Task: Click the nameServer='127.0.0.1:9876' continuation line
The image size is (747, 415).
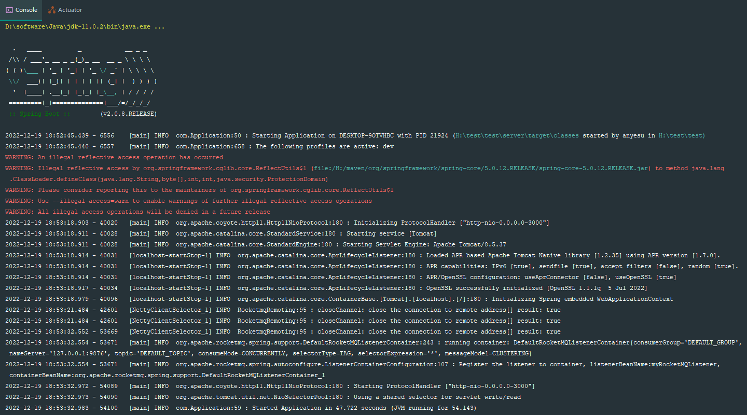Action: (270, 353)
